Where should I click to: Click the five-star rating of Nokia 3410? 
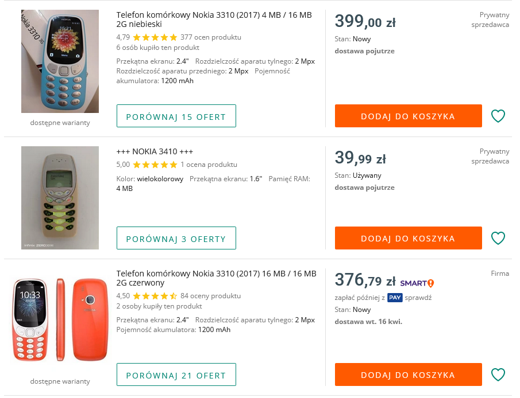[x=155, y=165]
